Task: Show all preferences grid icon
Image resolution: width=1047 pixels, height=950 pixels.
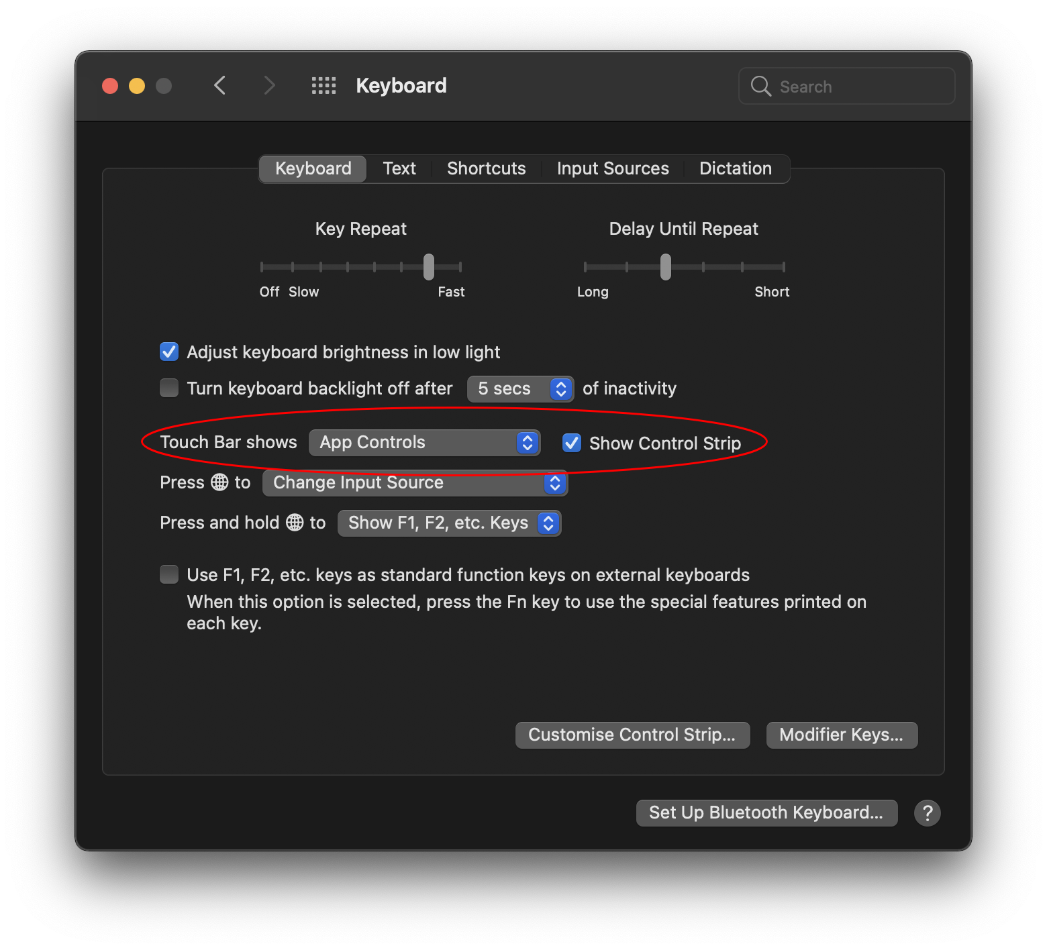Action: 323,86
